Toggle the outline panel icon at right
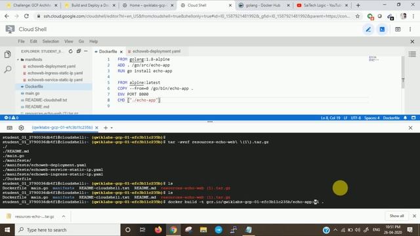The image size is (420, 236). 412,54
